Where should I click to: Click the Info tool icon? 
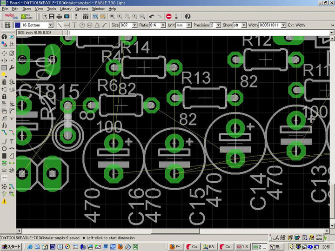[x=4, y=37]
